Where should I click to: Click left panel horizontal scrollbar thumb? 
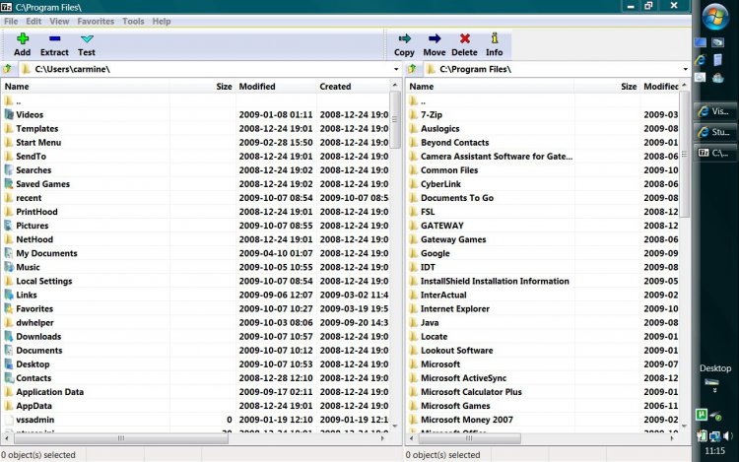tap(121, 438)
